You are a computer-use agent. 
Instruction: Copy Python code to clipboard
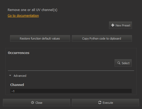click(x=102, y=39)
